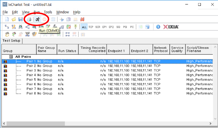Click the pair icon at the start of the Pair 8 row
218x128 pixels.
5,94
